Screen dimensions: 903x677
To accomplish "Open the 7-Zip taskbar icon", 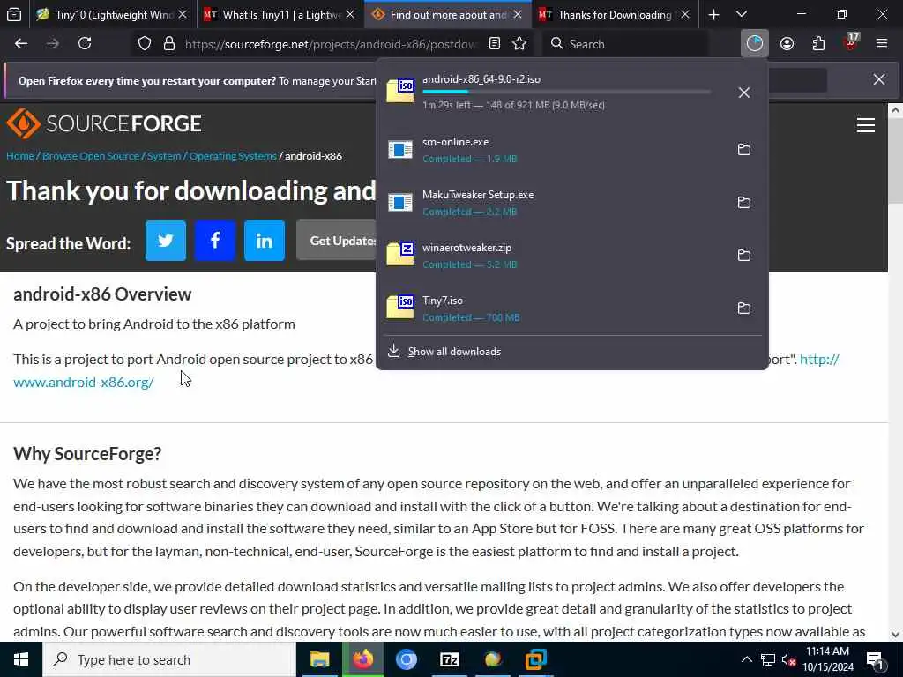I will [449, 659].
